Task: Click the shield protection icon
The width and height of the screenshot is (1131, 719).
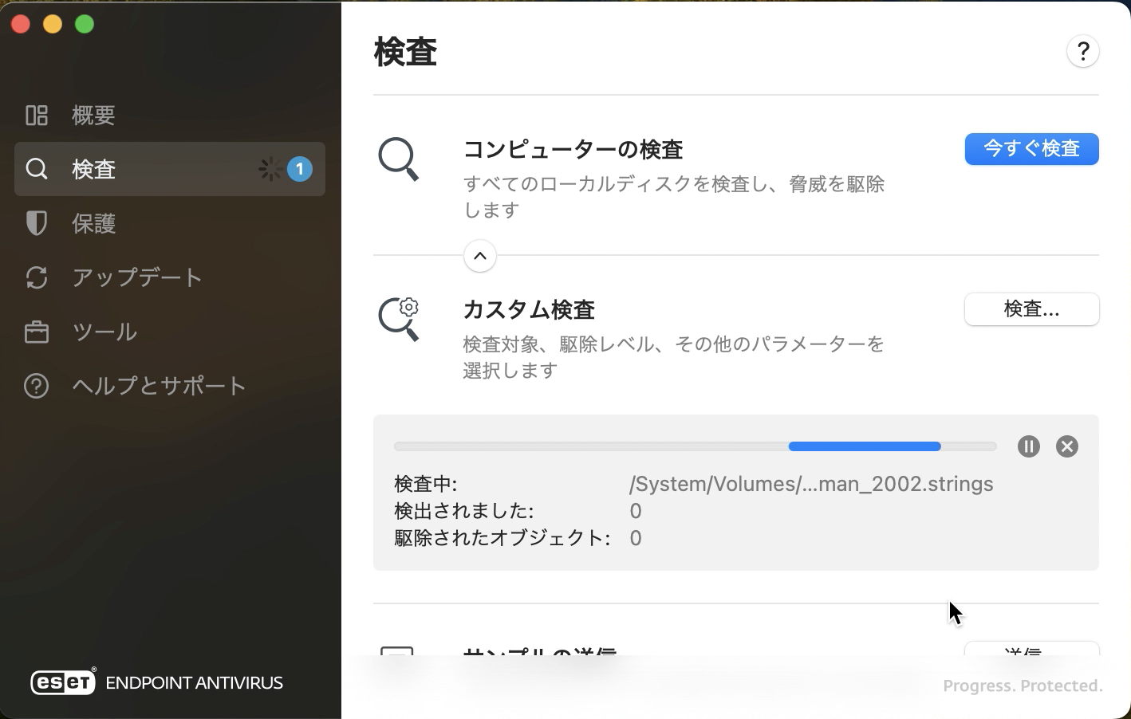Action: point(37,223)
